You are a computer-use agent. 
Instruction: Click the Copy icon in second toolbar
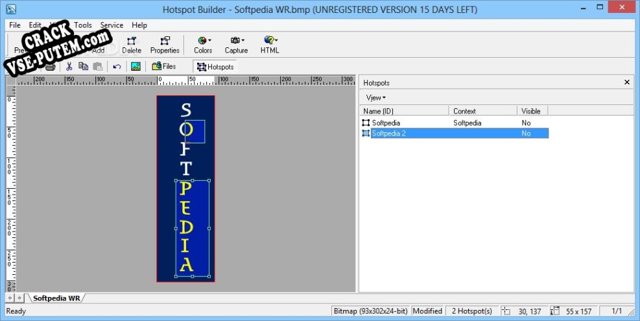click(x=83, y=66)
